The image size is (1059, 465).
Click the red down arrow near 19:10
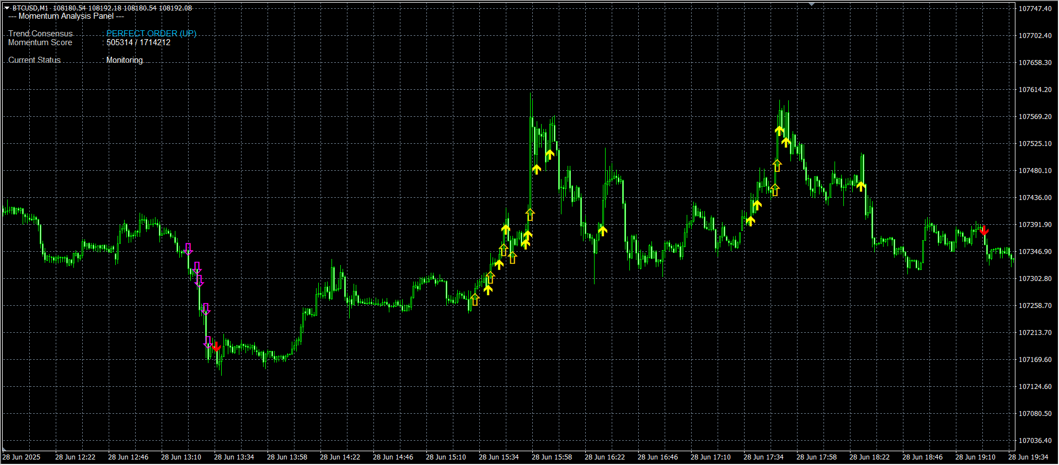pyautogui.click(x=984, y=230)
